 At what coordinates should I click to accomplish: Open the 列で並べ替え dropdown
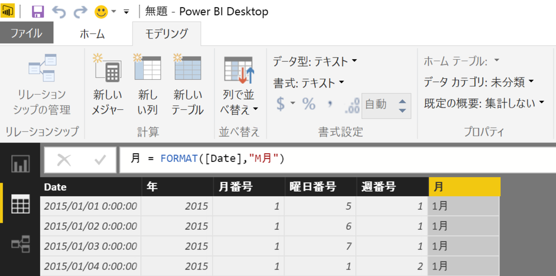(240, 85)
